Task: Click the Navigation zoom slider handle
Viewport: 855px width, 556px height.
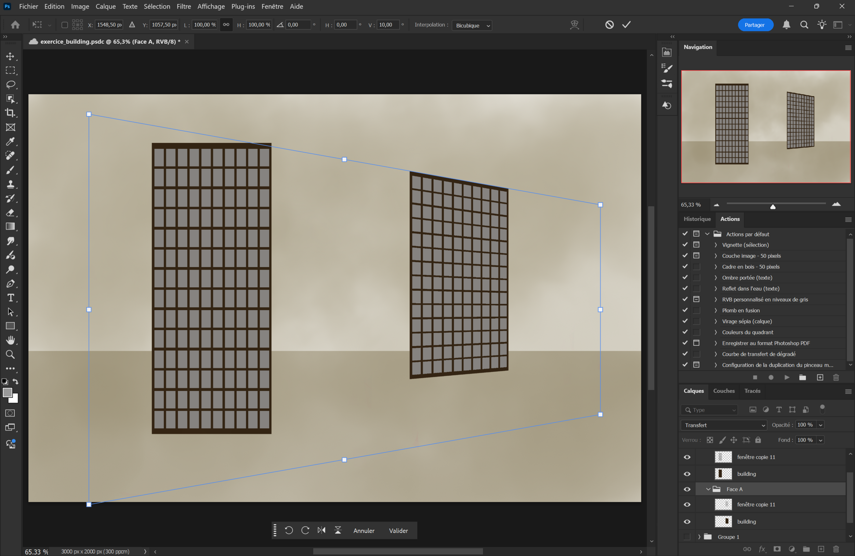Action: [773, 206]
